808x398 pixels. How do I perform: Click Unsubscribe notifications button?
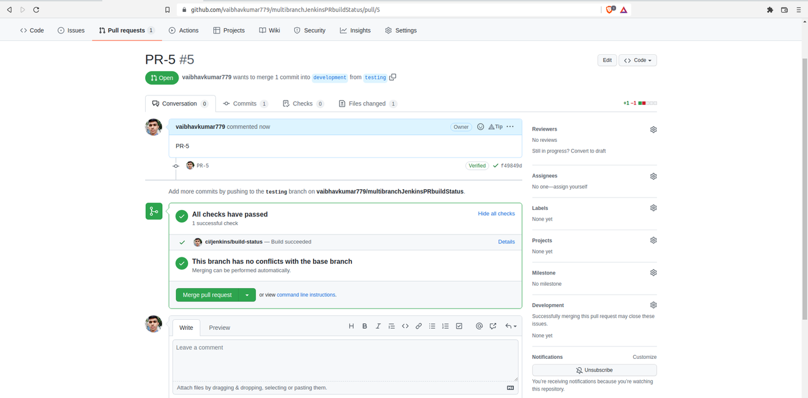tap(595, 370)
